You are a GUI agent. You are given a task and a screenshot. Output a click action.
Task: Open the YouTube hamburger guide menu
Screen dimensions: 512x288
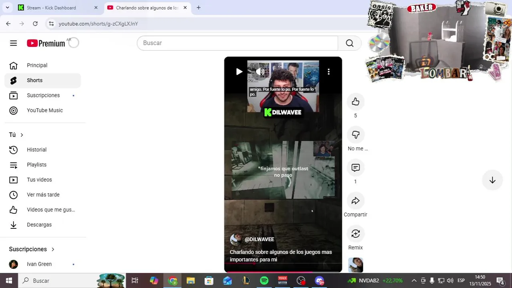pos(14,43)
